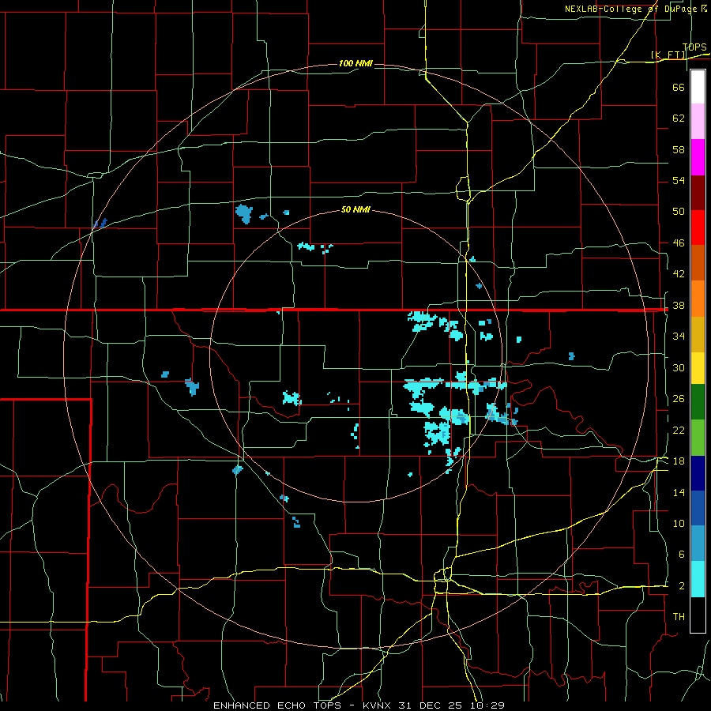The height and width of the screenshot is (711, 711).
Task: Click the "18" legend value
Action: (x=679, y=461)
